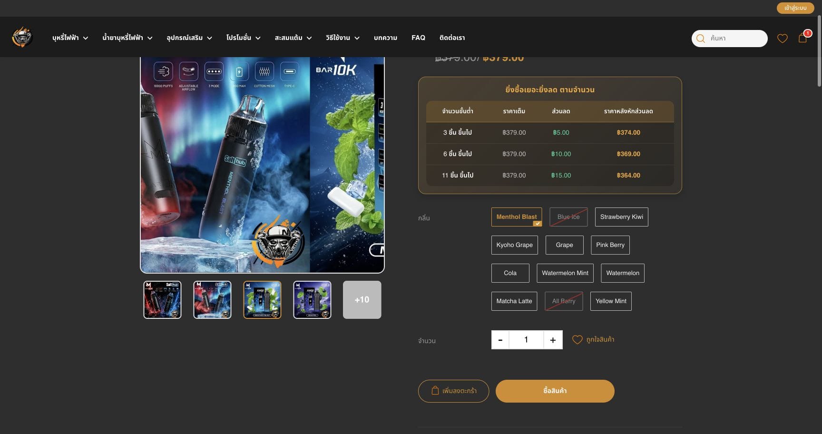The image size is (822, 434).
Task: Expand the น้ำยาบุหรี่ไฟฟ้า menu
Action: click(127, 38)
